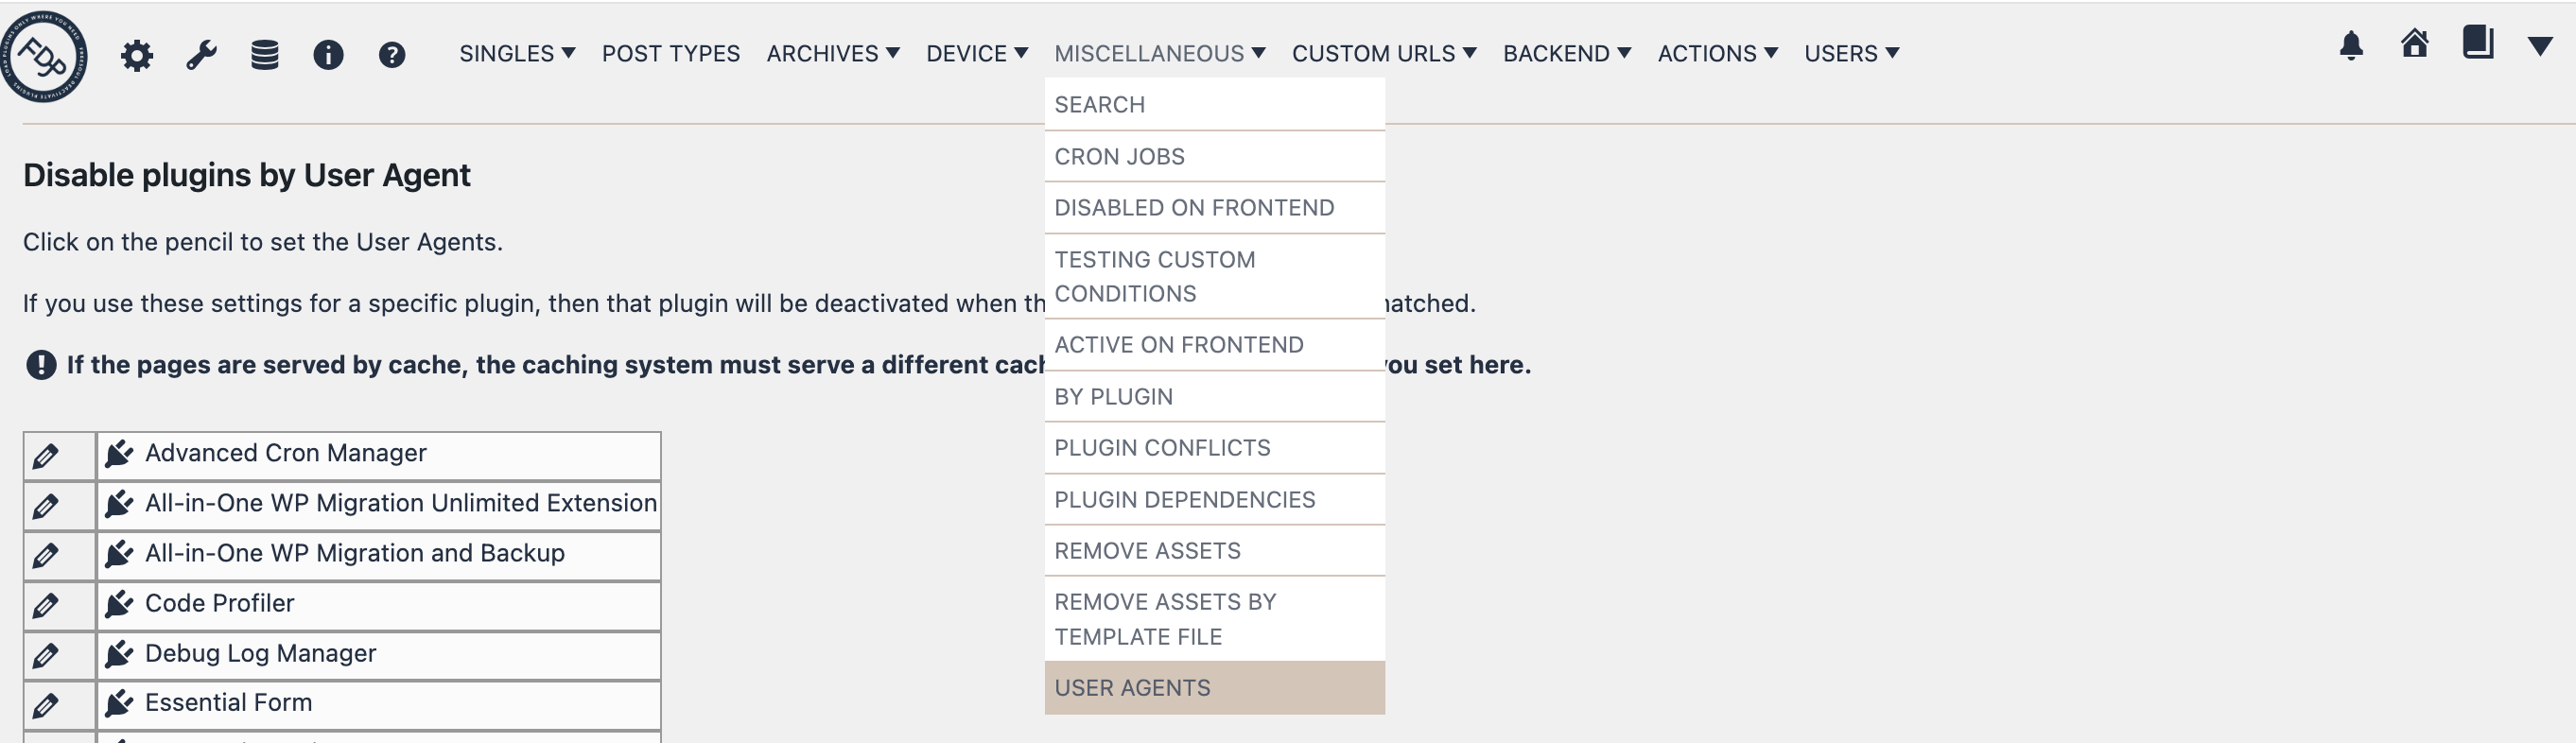Choose CRON JOBS from the Miscellaneous menu
Viewport: 2576px width, 743px height.
tap(1120, 156)
